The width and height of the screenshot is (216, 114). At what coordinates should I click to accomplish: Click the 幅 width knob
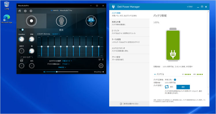32,51
